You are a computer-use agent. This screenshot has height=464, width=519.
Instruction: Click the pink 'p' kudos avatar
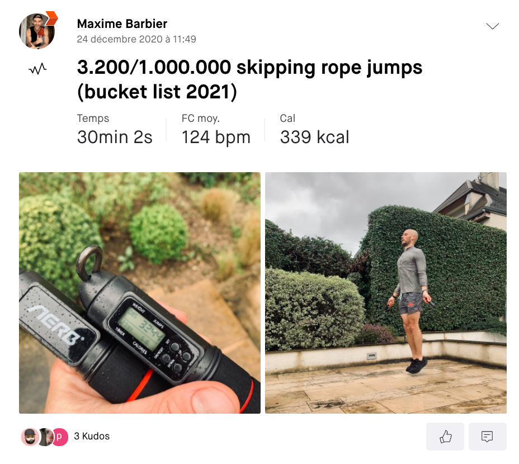[x=60, y=437]
